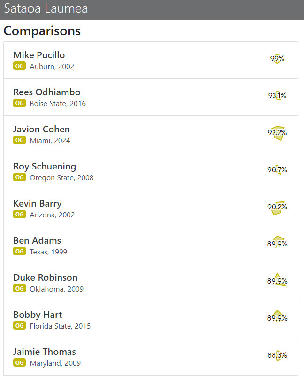Open Rees Odhiambo's player name

coord(47,92)
